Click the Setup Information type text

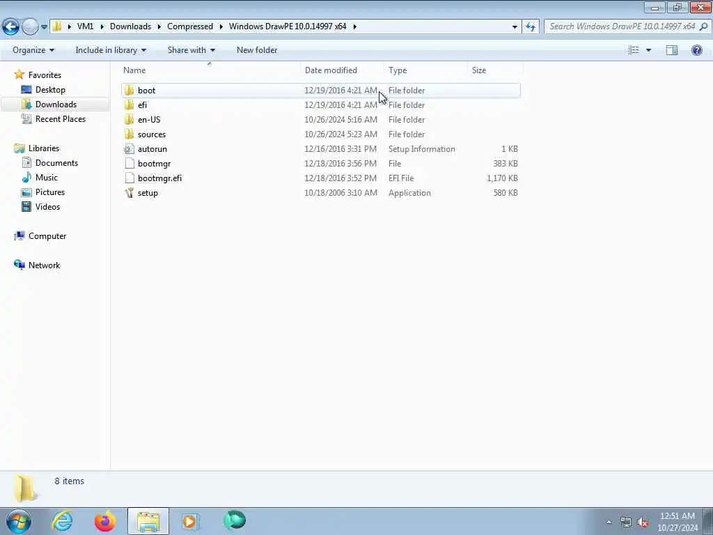[421, 149]
